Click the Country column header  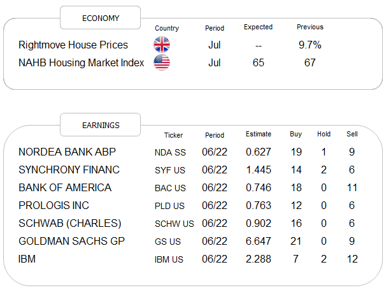[167, 28]
